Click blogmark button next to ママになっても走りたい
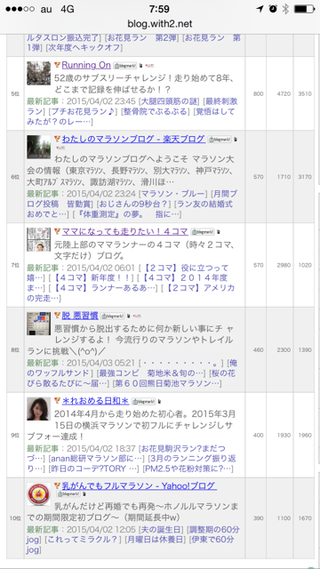Image resolution: width=320 pixels, height=569 pixels. click(203, 232)
